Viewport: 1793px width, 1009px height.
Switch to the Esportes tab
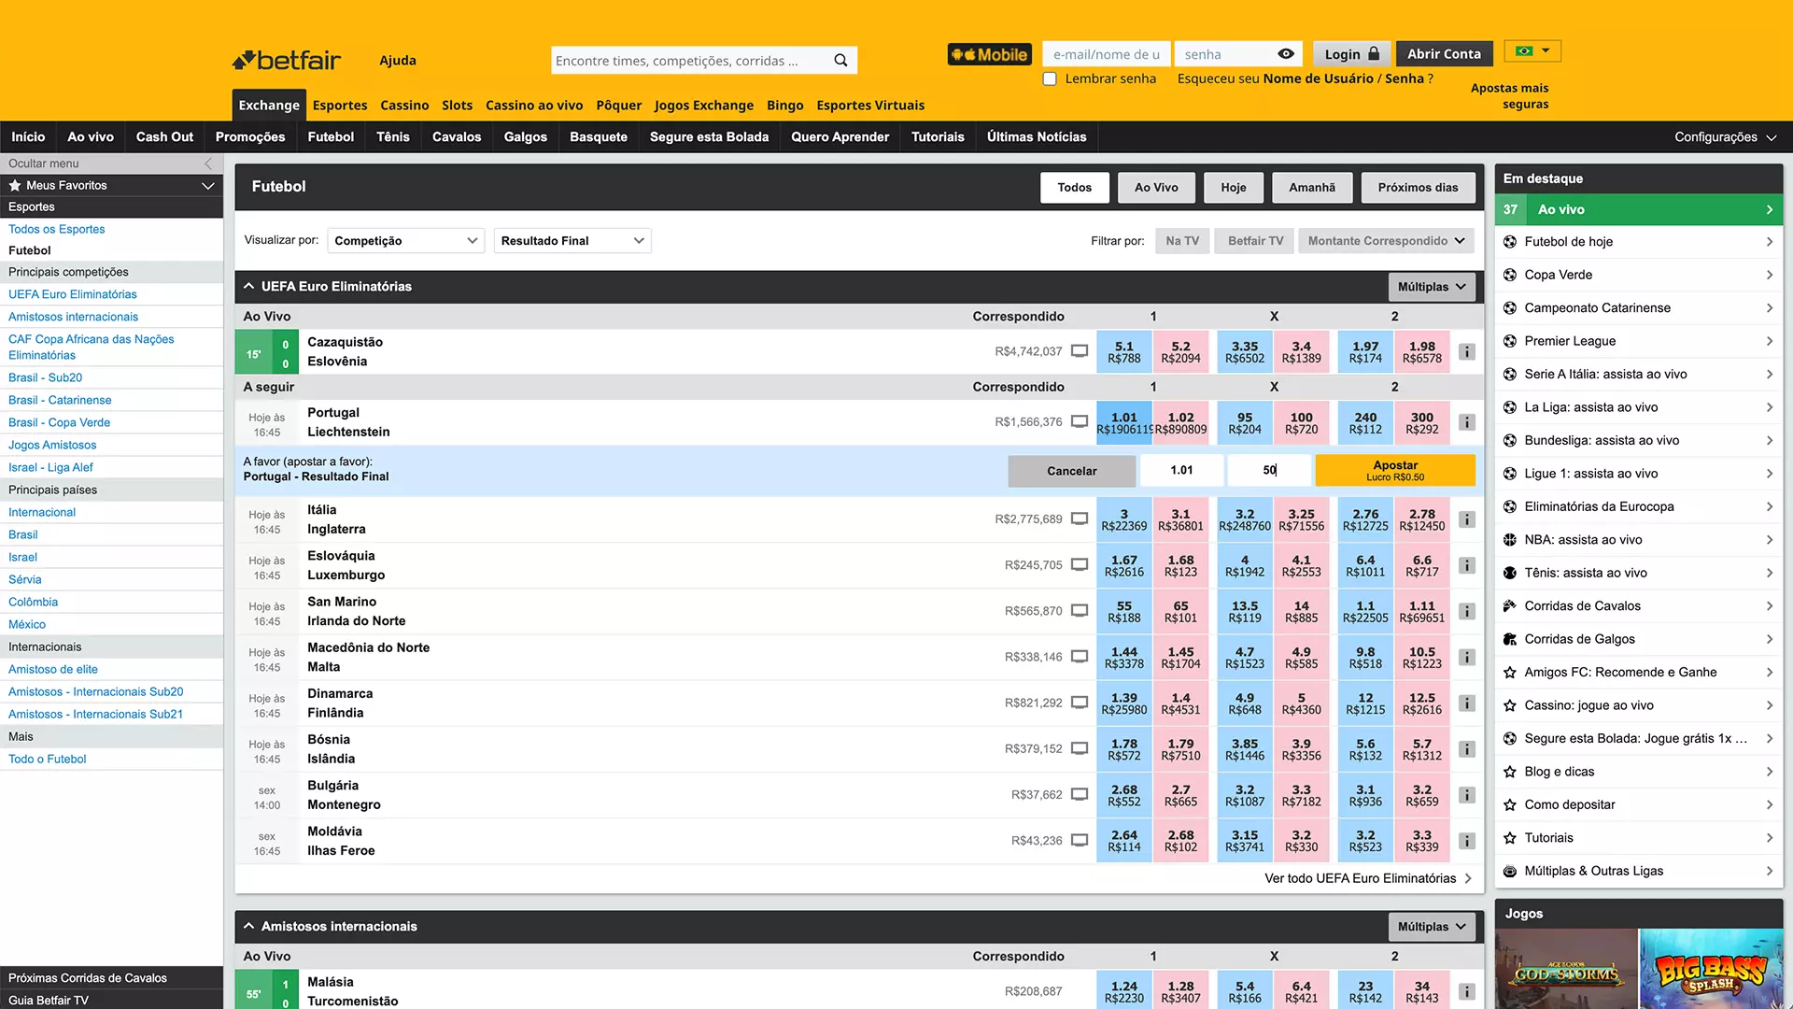[340, 106]
